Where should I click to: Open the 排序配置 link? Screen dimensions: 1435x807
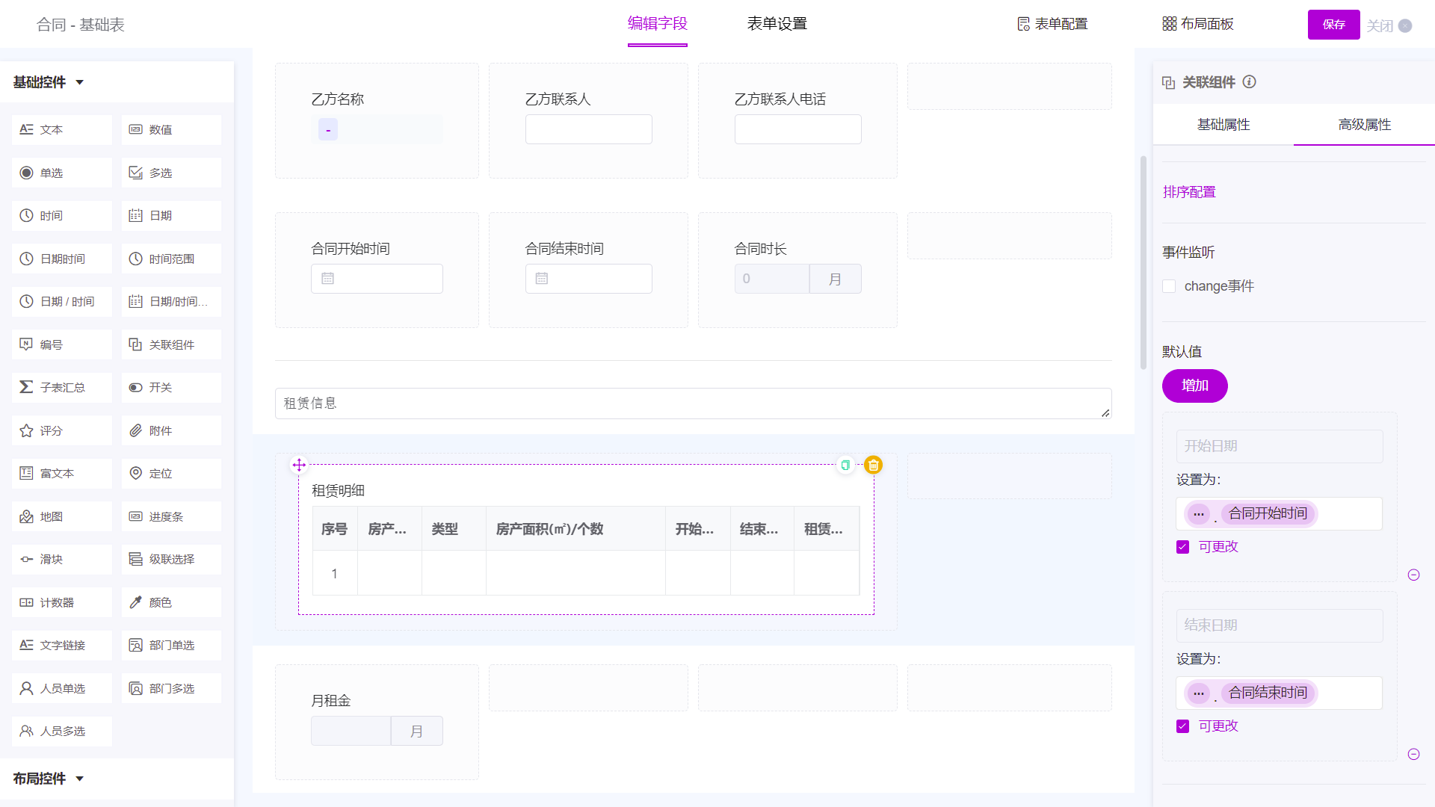coord(1189,192)
